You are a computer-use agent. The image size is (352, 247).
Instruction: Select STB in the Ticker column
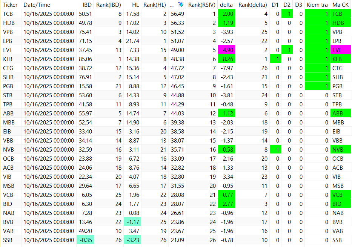pos(8,95)
